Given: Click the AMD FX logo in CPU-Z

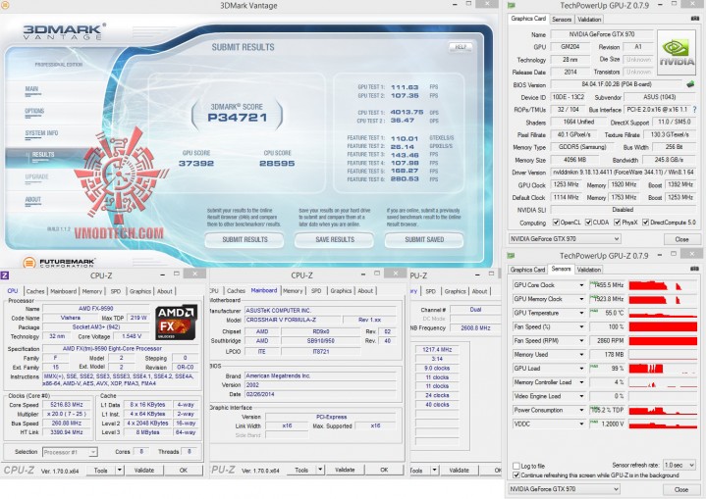Looking at the screenshot, I should pyautogui.click(x=176, y=323).
